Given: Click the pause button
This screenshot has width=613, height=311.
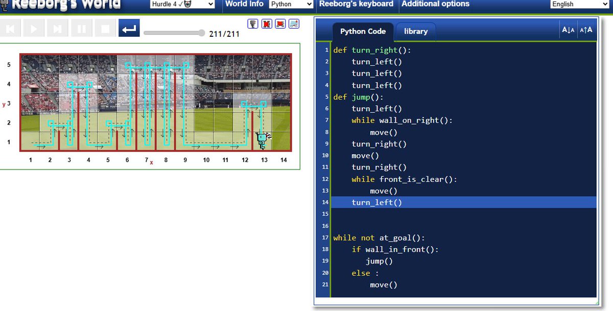Looking at the screenshot, I should [x=82, y=29].
